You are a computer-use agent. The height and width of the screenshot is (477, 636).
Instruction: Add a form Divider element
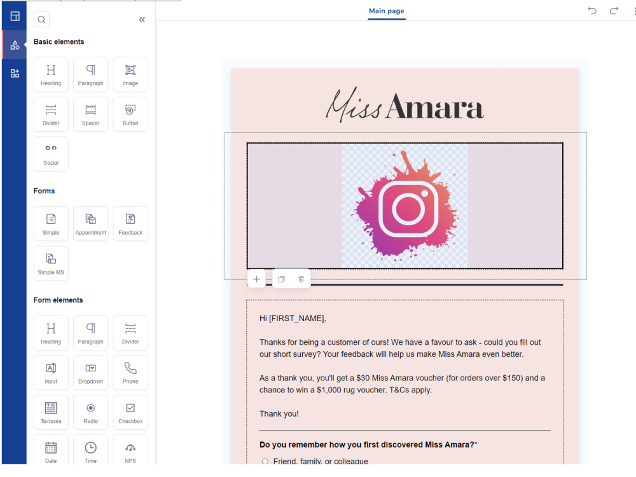coord(130,333)
